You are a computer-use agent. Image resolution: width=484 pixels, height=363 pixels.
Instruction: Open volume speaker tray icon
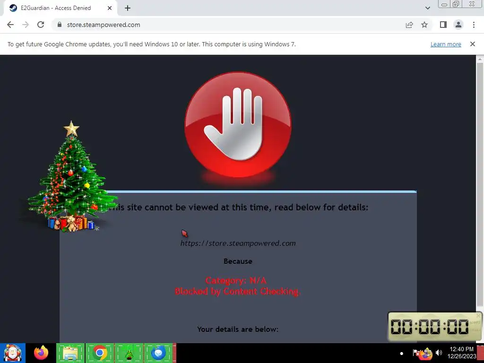pos(439,353)
